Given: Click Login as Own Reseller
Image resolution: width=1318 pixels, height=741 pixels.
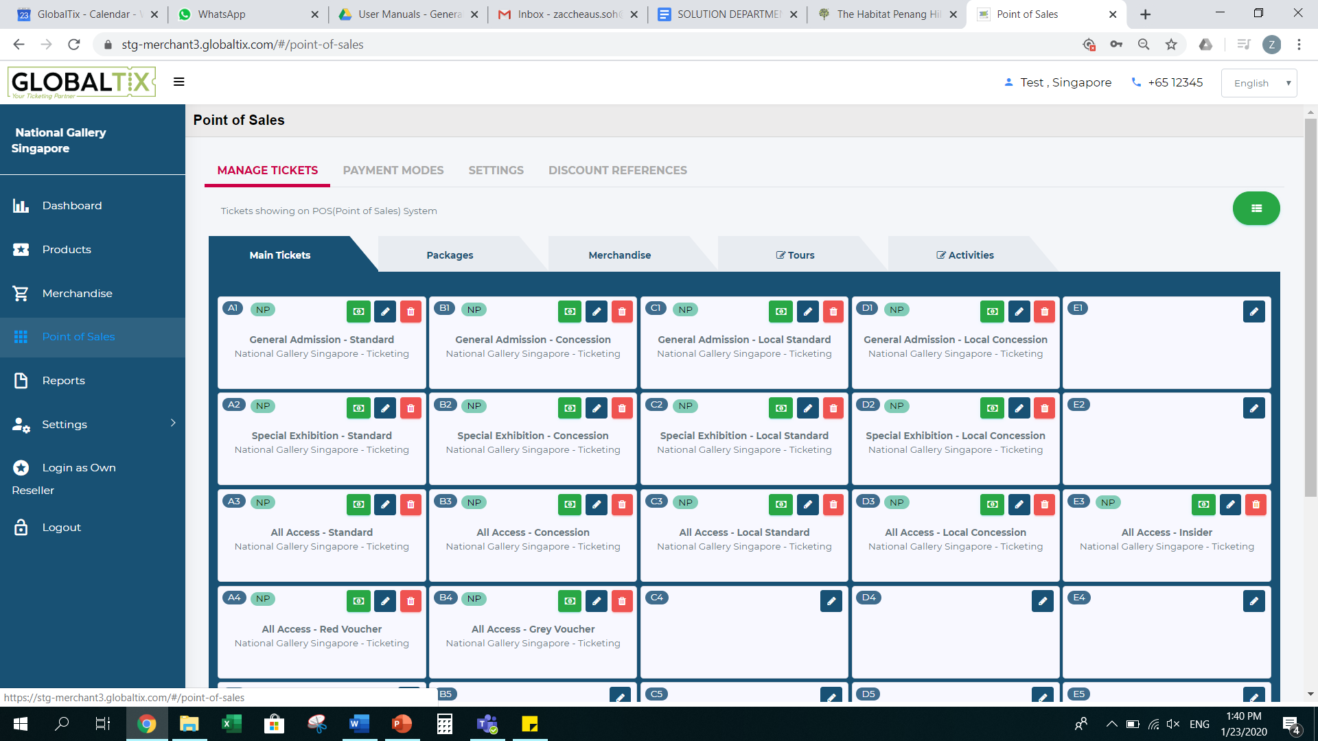Looking at the screenshot, I should click(x=64, y=479).
